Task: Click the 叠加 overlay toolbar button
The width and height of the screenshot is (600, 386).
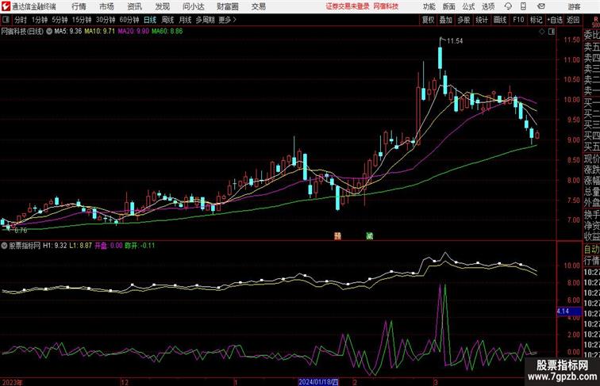Action: coord(446,20)
